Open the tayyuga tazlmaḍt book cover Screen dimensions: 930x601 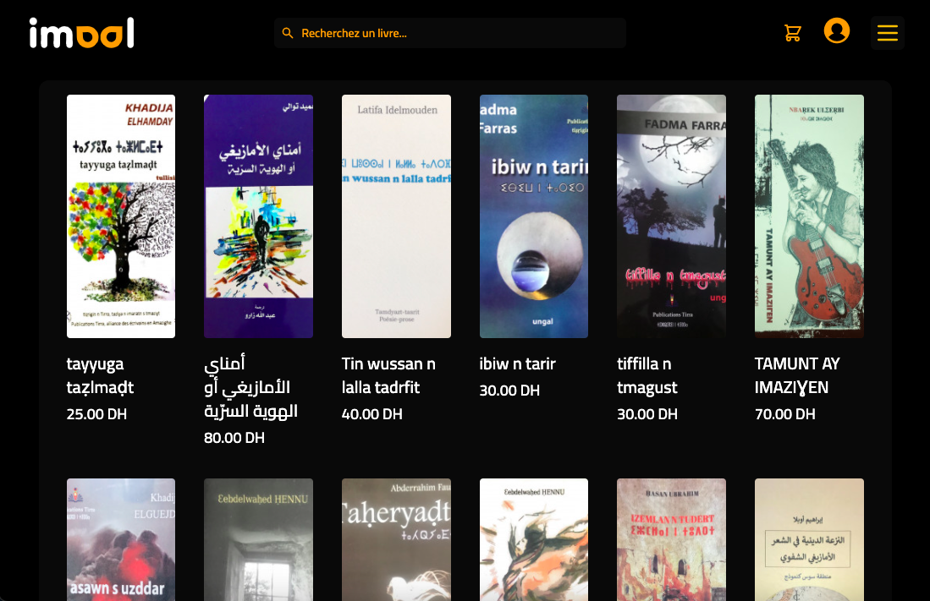(121, 216)
